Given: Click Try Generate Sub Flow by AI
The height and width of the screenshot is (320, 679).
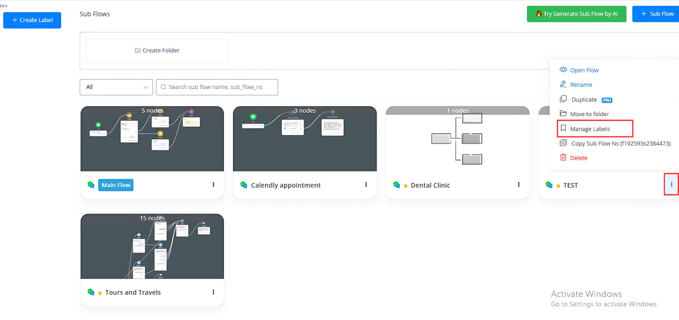Looking at the screenshot, I should coord(576,14).
